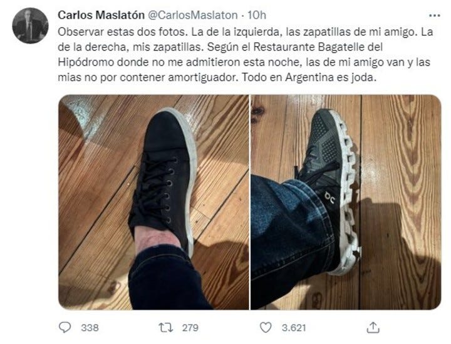Click the 10h timestamp
Screen dimensions: 451x344
pos(257,15)
